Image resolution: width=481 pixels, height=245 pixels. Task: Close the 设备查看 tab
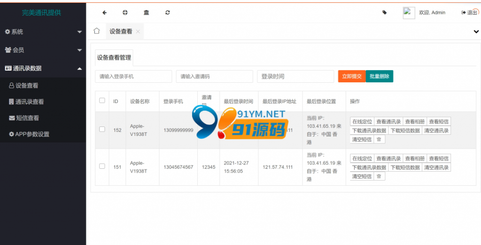pyautogui.click(x=138, y=32)
